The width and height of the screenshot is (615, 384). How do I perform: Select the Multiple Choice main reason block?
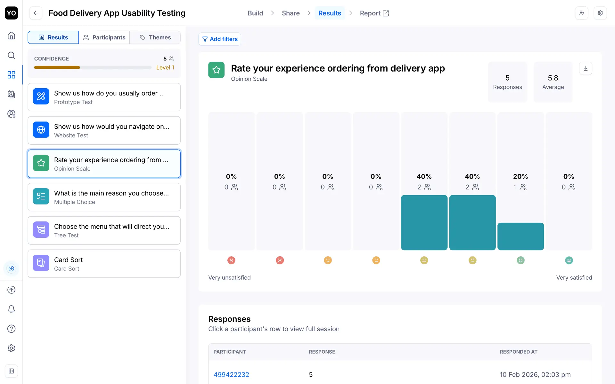coord(104,197)
